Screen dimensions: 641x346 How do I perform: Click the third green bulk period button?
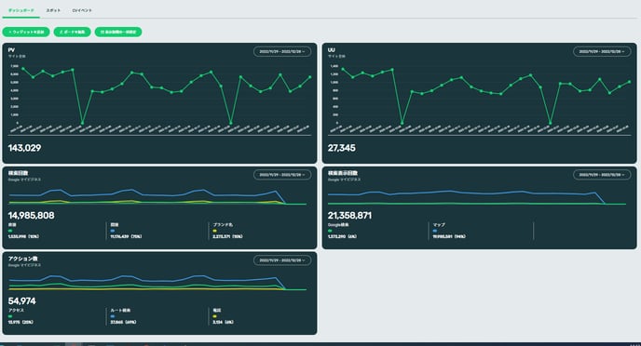pyautogui.click(x=118, y=32)
